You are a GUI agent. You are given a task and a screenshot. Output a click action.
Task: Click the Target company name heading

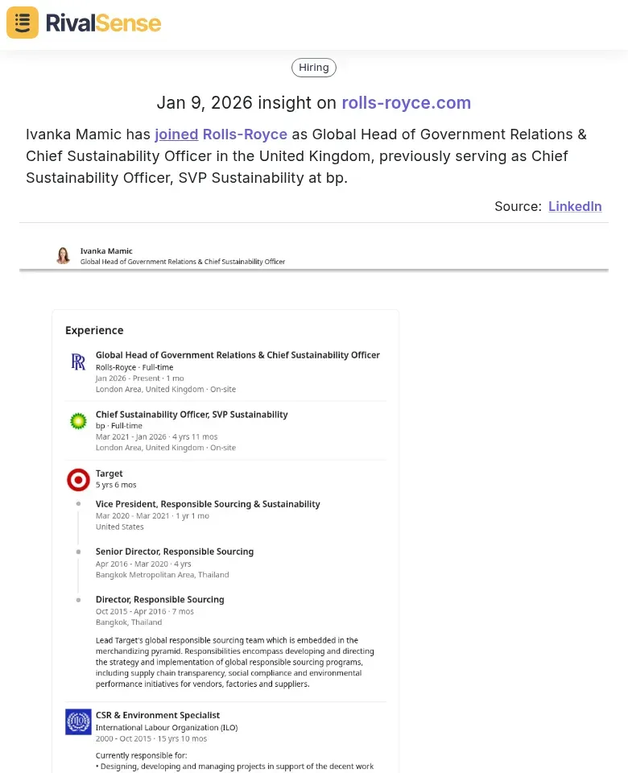point(109,473)
